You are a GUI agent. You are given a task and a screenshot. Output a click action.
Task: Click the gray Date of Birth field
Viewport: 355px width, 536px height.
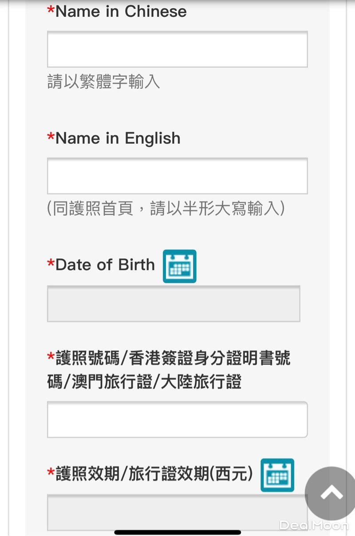coord(174,303)
